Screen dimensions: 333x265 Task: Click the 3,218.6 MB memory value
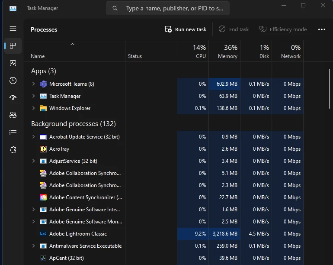(x=225, y=234)
